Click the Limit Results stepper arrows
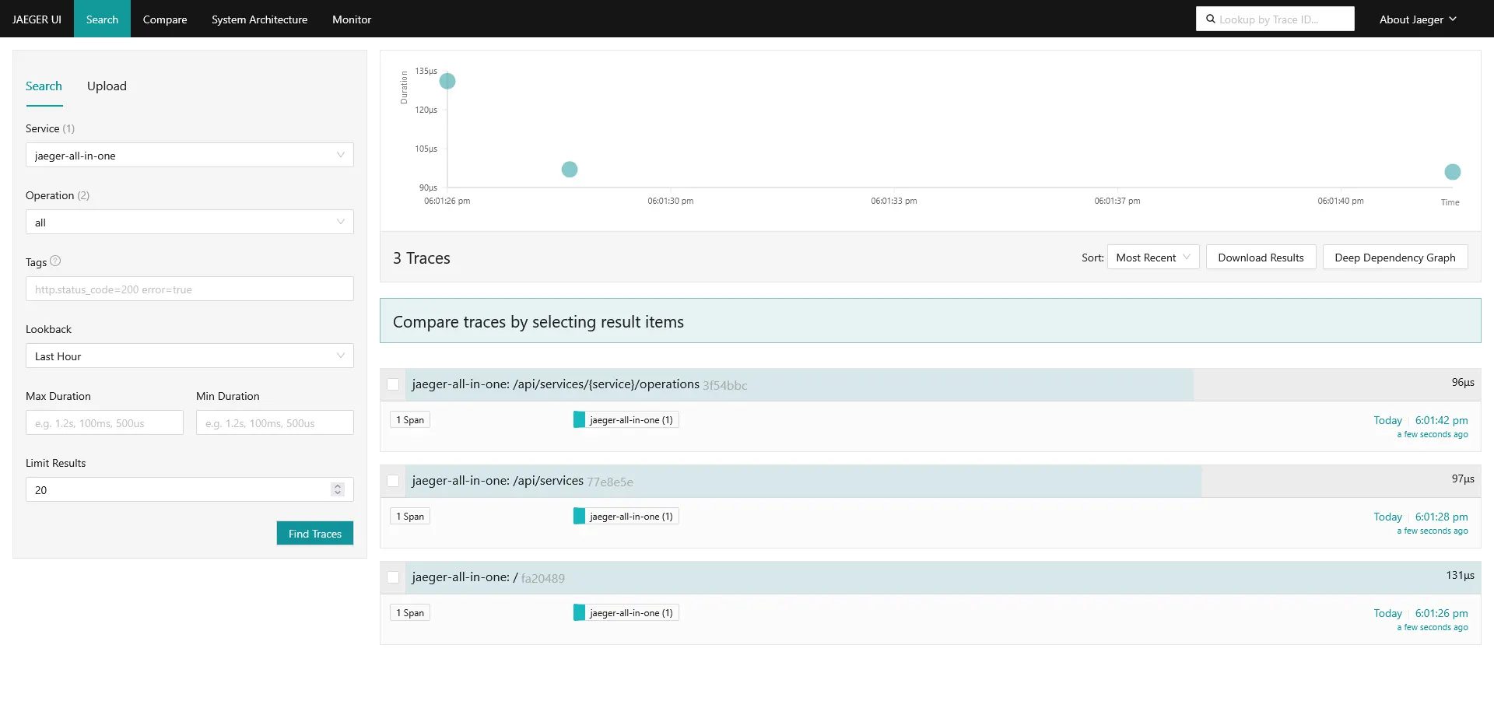 pos(337,489)
